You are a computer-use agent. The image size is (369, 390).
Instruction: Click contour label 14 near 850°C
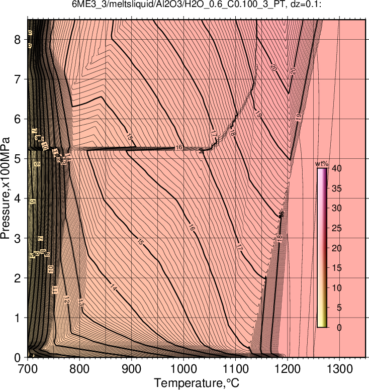[113, 287]
